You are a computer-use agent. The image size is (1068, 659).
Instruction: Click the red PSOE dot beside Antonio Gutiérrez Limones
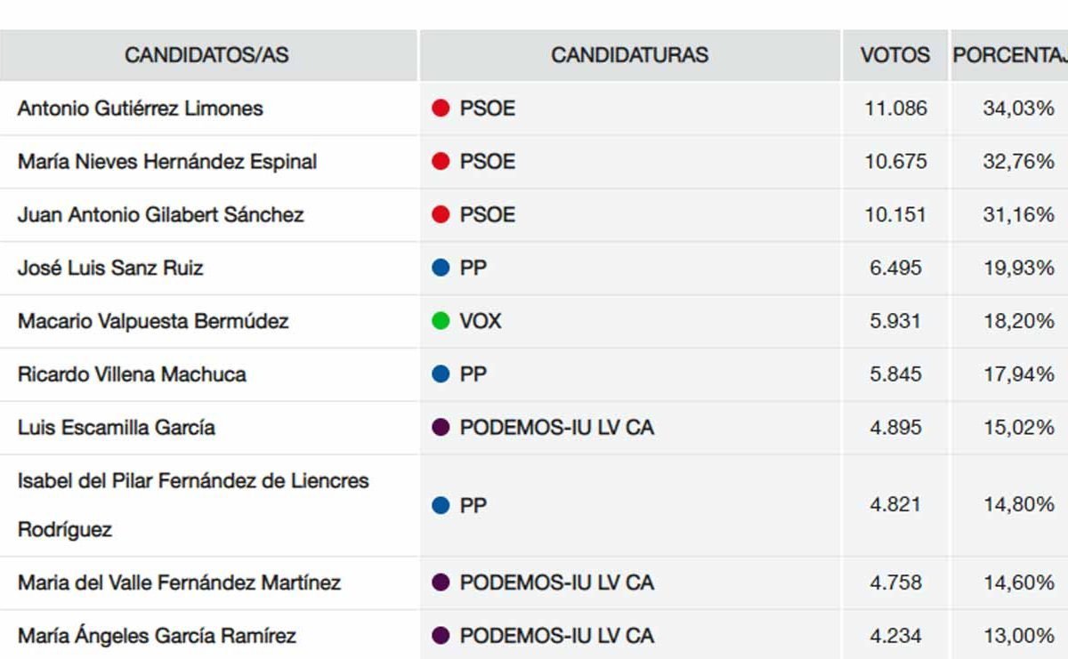[x=440, y=108]
